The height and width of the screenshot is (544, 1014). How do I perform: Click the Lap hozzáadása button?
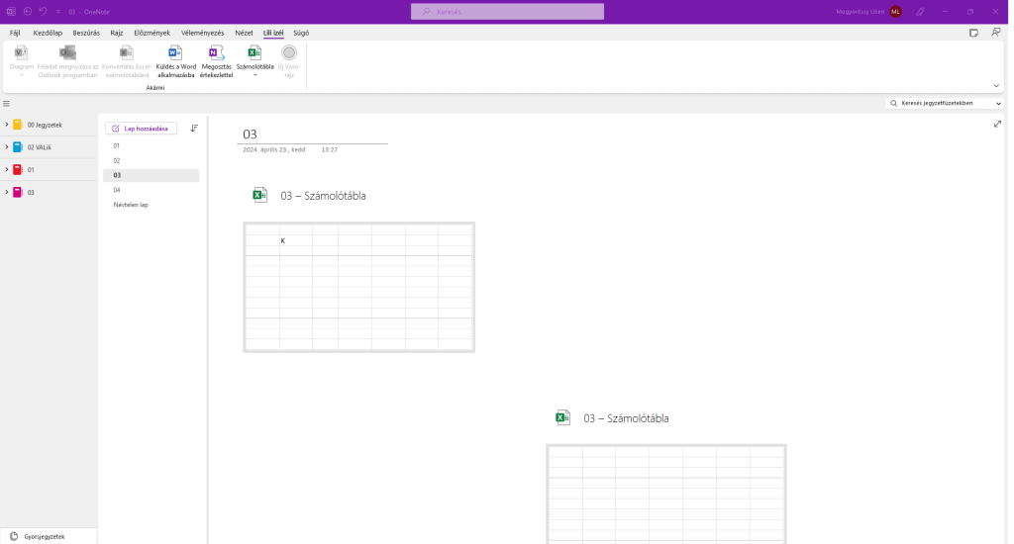pyautogui.click(x=141, y=128)
